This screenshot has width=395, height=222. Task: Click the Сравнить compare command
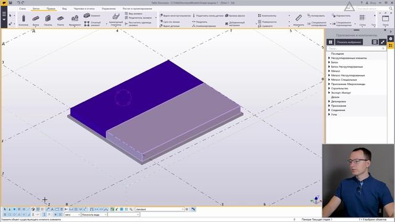(x=265, y=26)
